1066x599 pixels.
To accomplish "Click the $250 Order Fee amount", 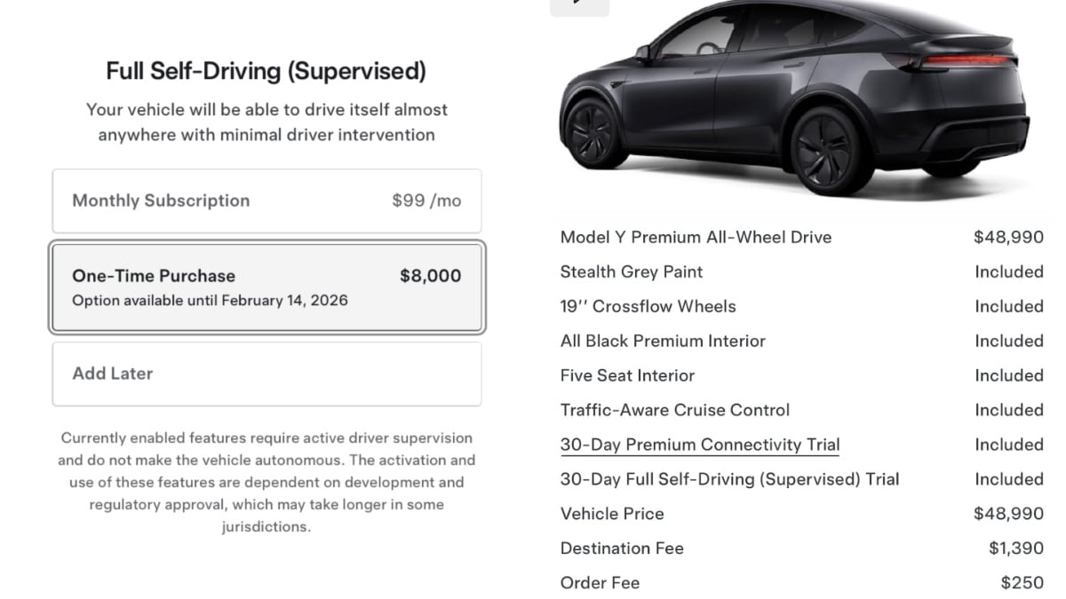I will pyautogui.click(x=1022, y=583).
